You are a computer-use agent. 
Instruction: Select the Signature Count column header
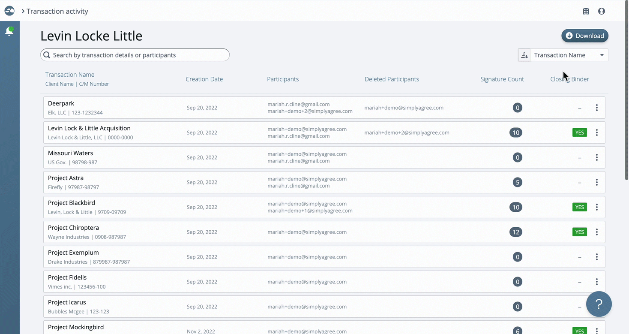click(502, 79)
